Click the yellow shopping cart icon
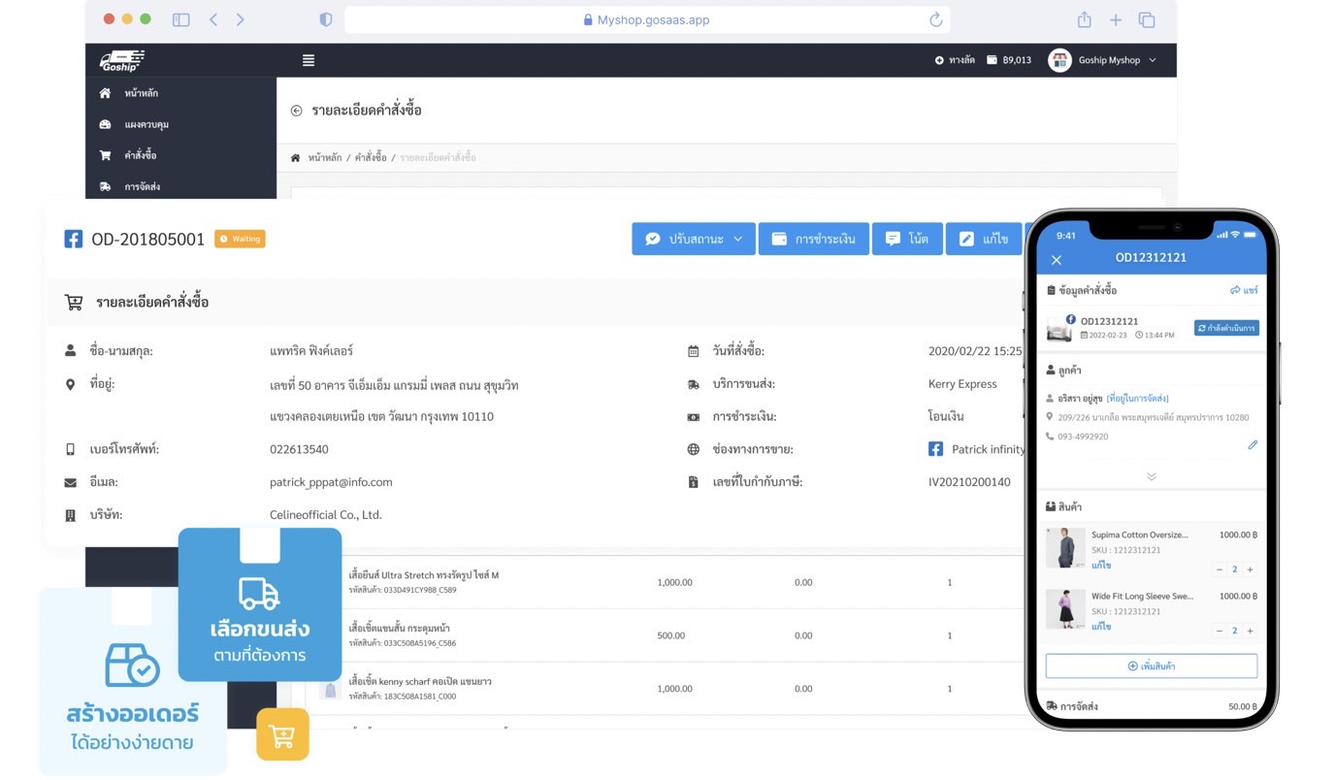Viewport: 1335px width, 780px height. point(282,735)
